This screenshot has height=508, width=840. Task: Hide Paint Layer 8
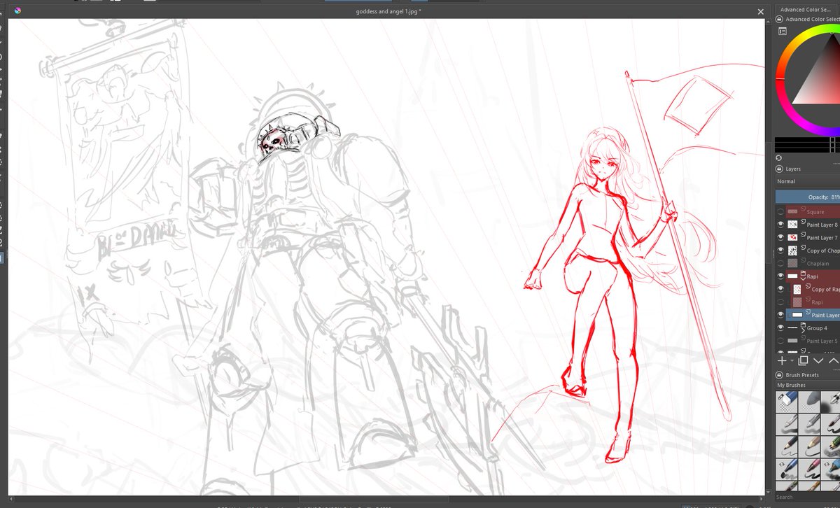(781, 225)
